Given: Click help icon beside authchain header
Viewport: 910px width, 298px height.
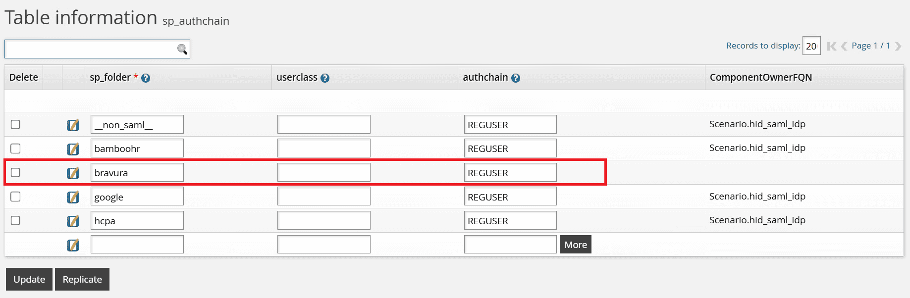Looking at the screenshot, I should click(516, 78).
